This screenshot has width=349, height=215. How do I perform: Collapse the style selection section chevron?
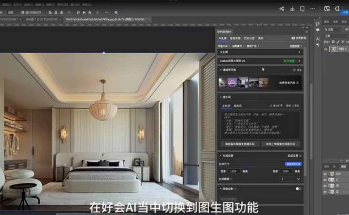(x=220, y=70)
